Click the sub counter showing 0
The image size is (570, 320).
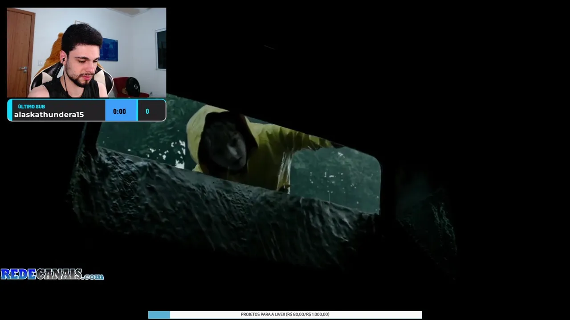[x=147, y=112]
